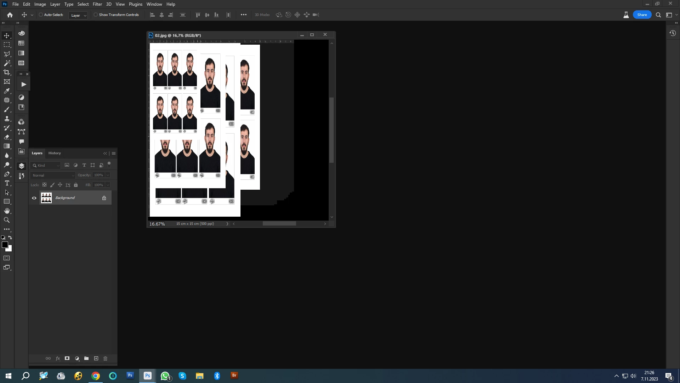Select the Clone Stamp tool
The width and height of the screenshot is (680, 383).
(x=7, y=118)
